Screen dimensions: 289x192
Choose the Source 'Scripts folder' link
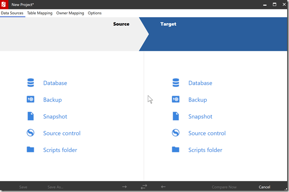pyautogui.click(x=60, y=150)
